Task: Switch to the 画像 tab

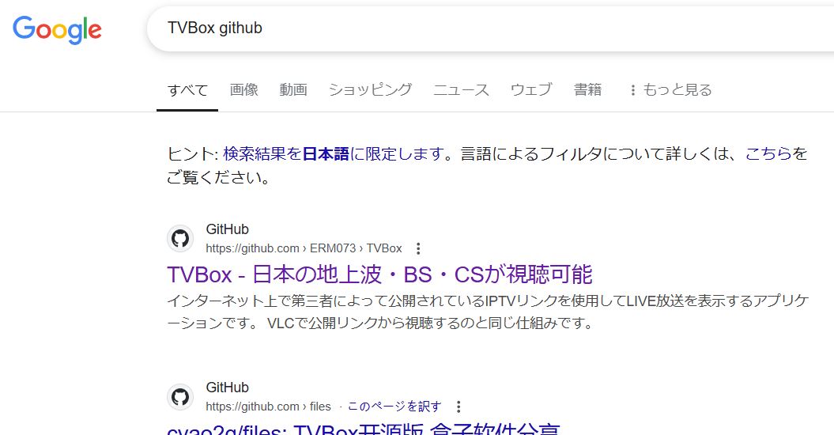Action: (244, 90)
